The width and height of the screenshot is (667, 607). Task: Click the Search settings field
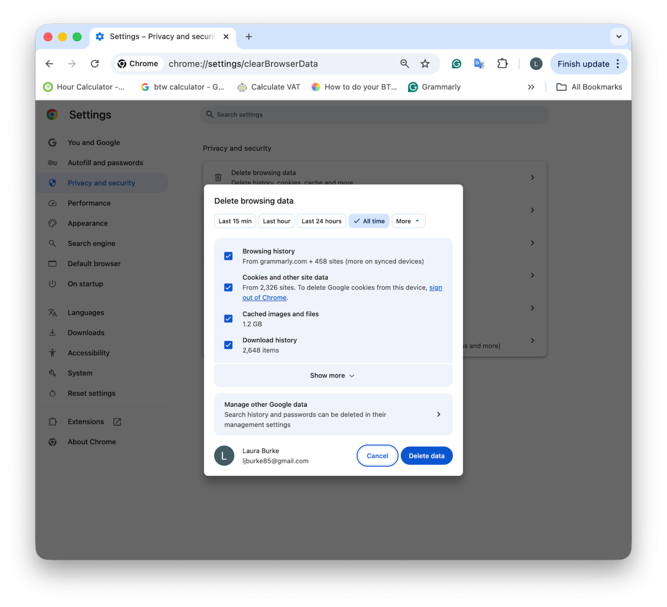coord(374,114)
